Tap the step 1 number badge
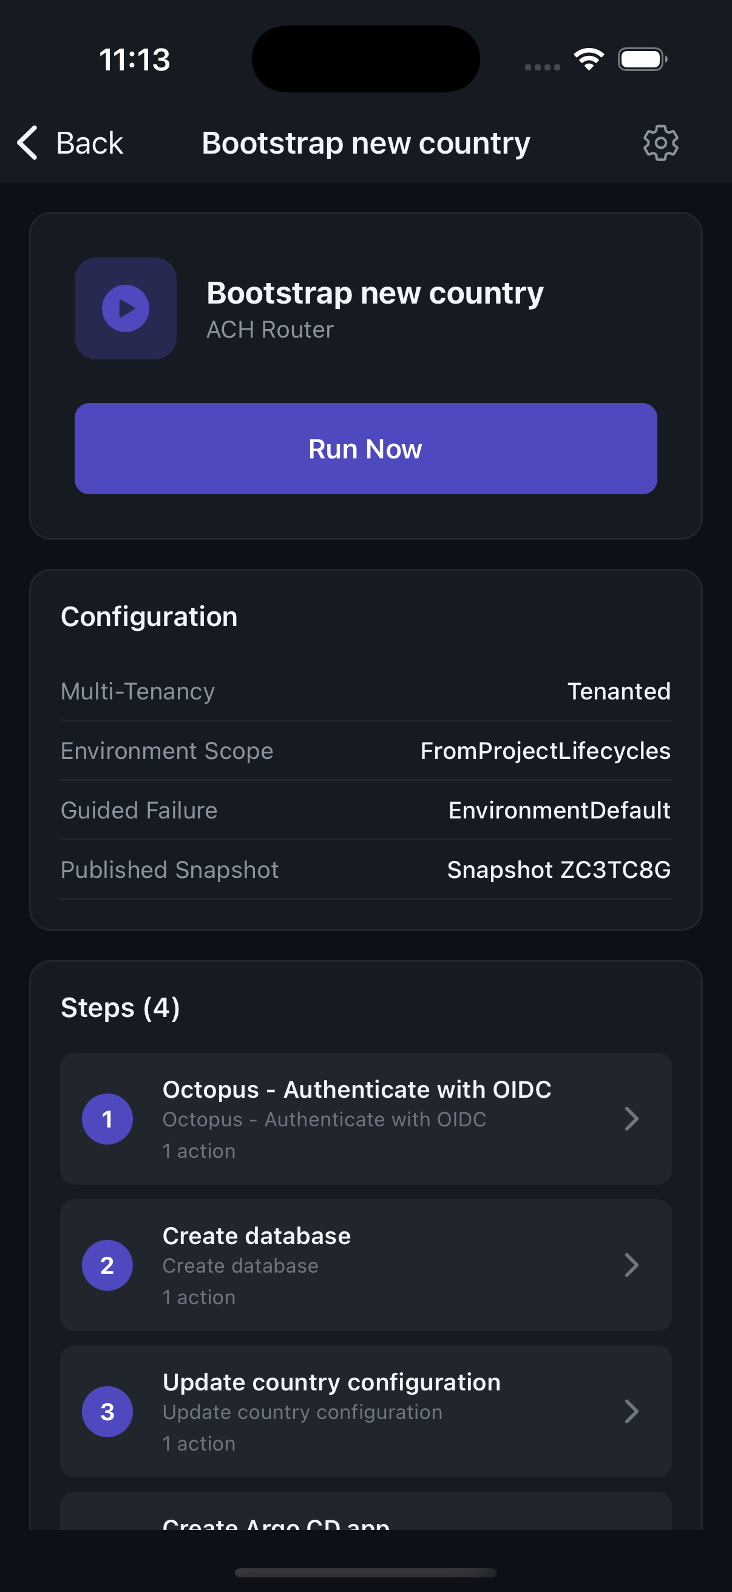732x1592 pixels. click(107, 1118)
